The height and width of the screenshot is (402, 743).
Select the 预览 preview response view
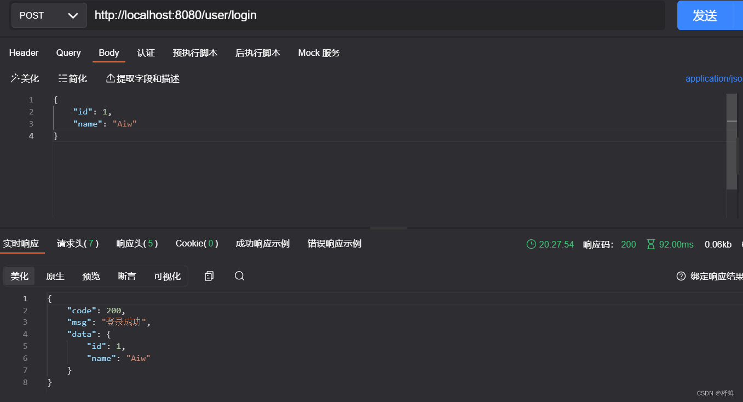click(91, 276)
